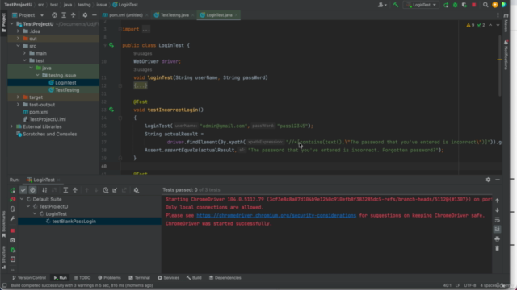Open Search Everywhere magnifier

click(485, 5)
